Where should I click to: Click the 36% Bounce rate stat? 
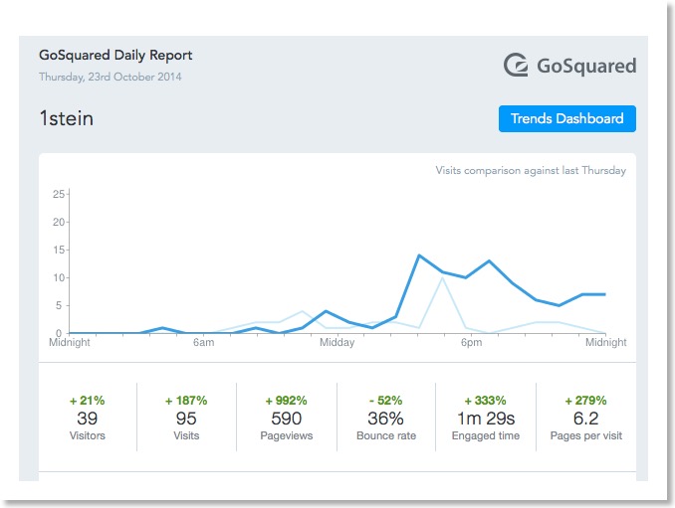click(x=385, y=418)
